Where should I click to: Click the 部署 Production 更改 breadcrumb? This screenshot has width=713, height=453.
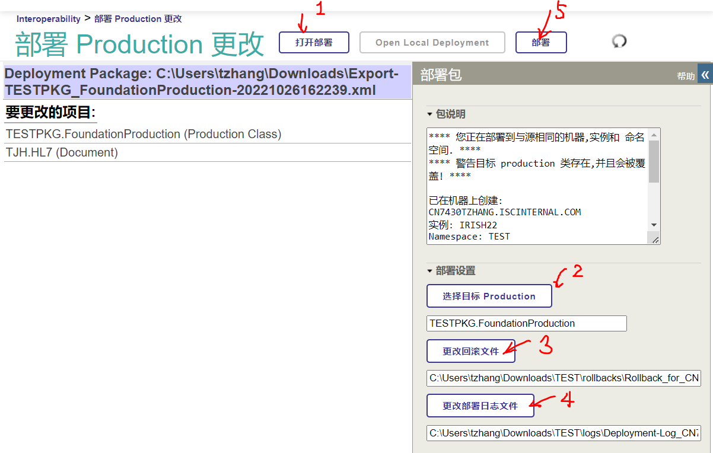(x=138, y=19)
